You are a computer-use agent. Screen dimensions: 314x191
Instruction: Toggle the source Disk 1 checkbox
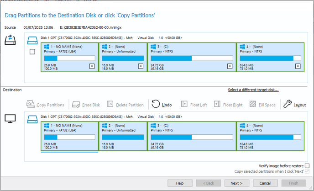coord(32,52)
